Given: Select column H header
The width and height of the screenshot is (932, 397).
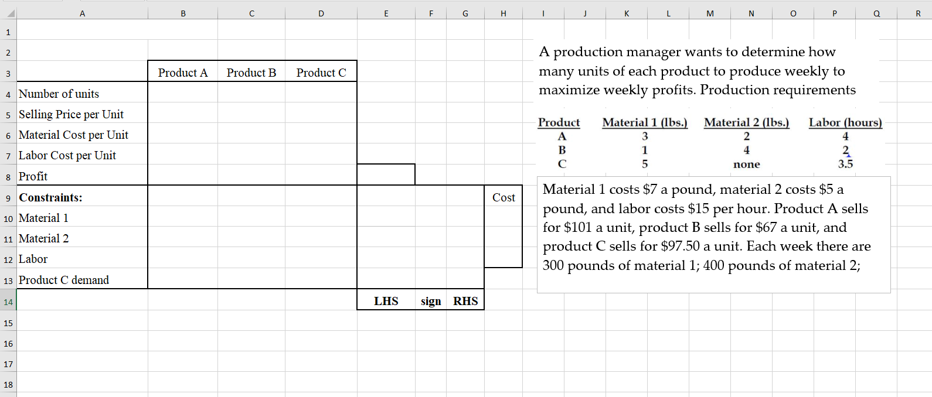Looking at the screenshot, I should point(503,13).
